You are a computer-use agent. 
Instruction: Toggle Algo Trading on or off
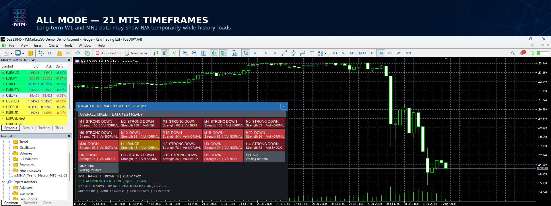(x=108, y=53)
